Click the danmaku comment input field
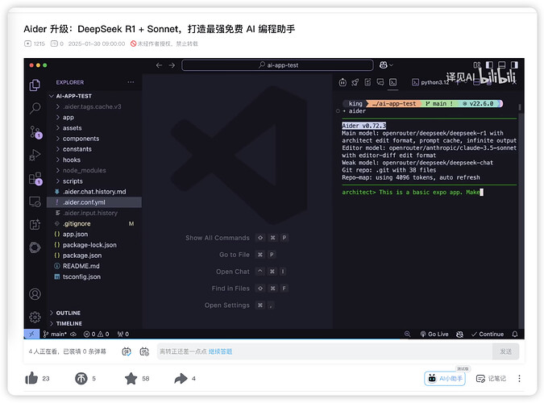This screenshot has width=544, height=403. tap(325, 351)
